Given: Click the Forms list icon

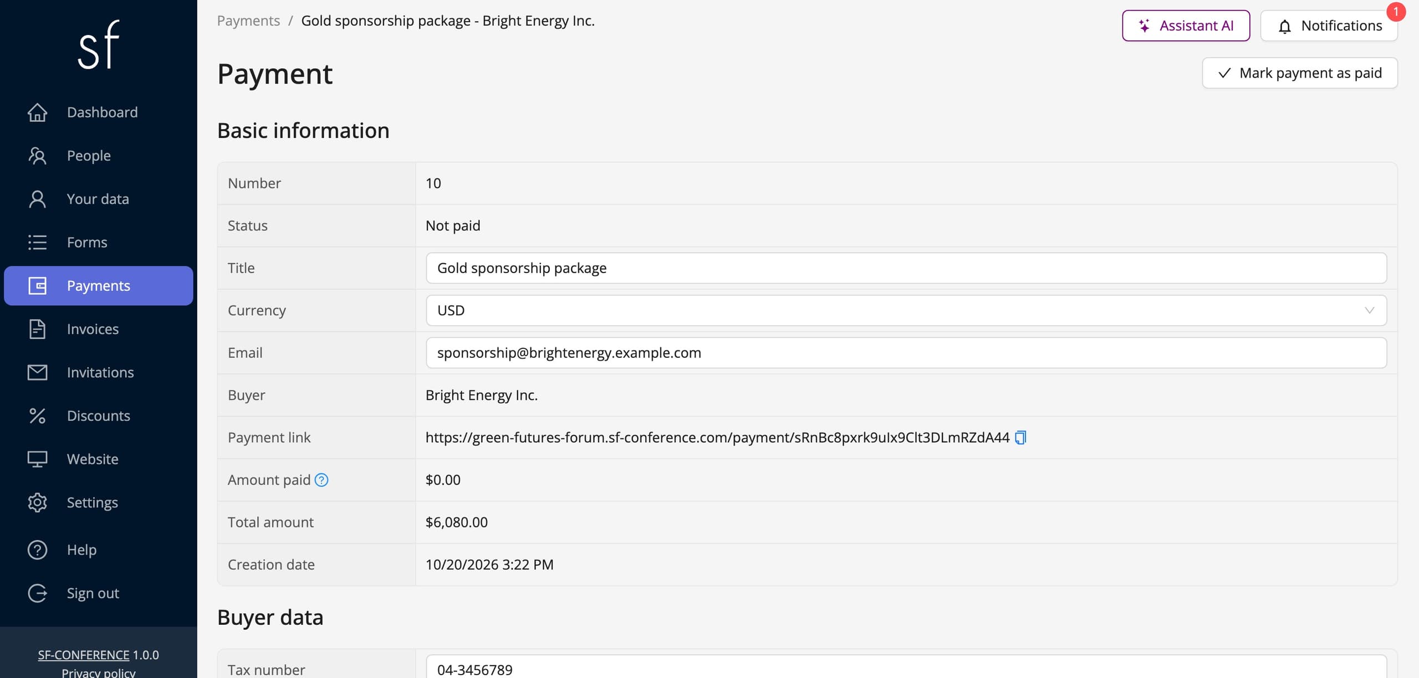Looking at the screenshot, I should (x=37, y=242).
